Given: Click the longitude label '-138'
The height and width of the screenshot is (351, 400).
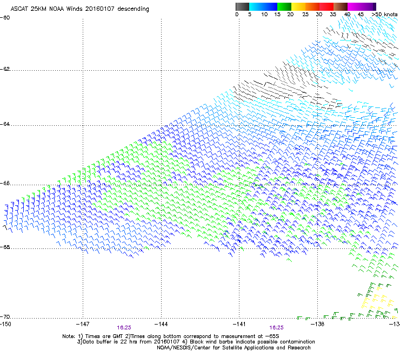Looking at the screenshot, I should [318, 324].
